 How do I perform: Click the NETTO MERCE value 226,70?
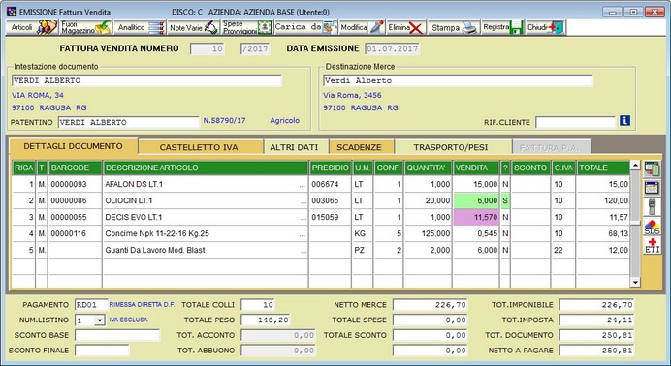pos(431,305)
